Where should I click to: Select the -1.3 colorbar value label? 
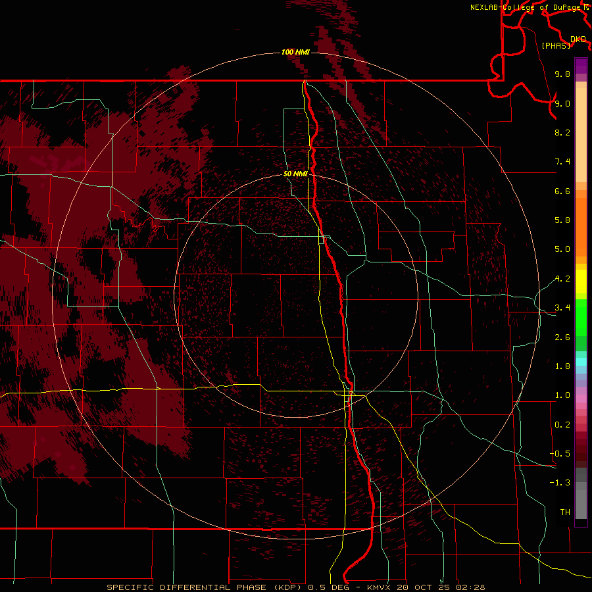(560, 483)
